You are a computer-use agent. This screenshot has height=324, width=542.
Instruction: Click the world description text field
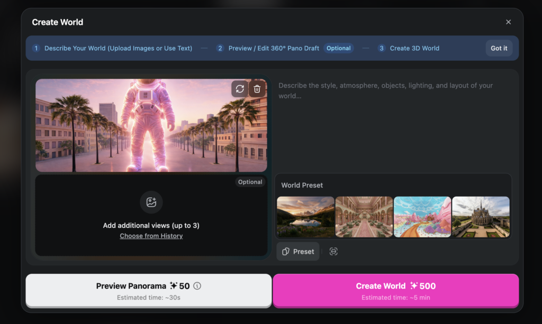pos(393,122)
